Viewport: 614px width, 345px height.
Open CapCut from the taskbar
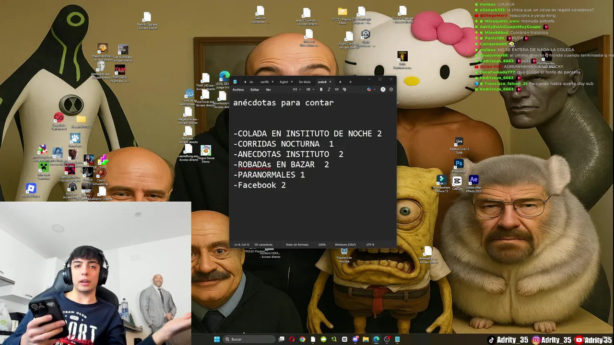[344, 339]
